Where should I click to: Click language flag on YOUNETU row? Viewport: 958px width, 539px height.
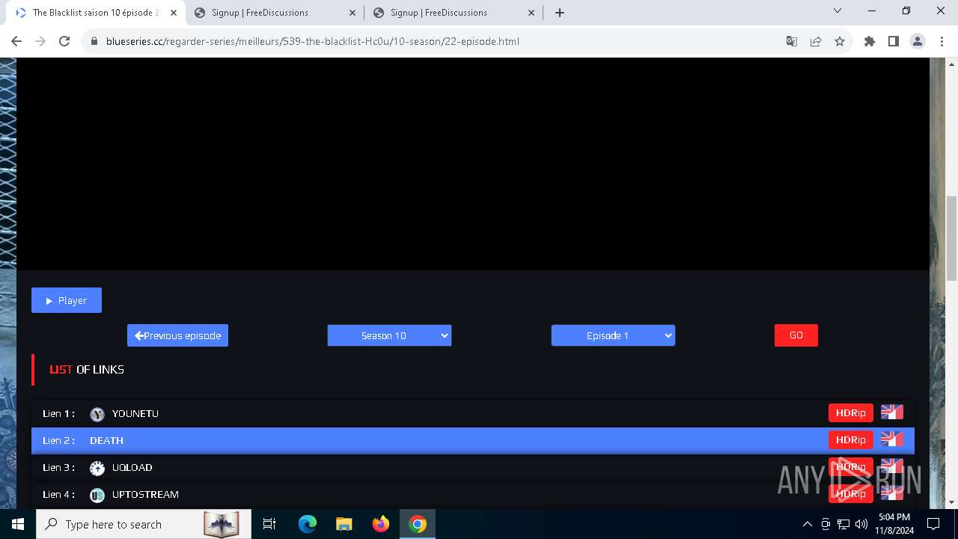pyautogui.click(x=892, y=412)
